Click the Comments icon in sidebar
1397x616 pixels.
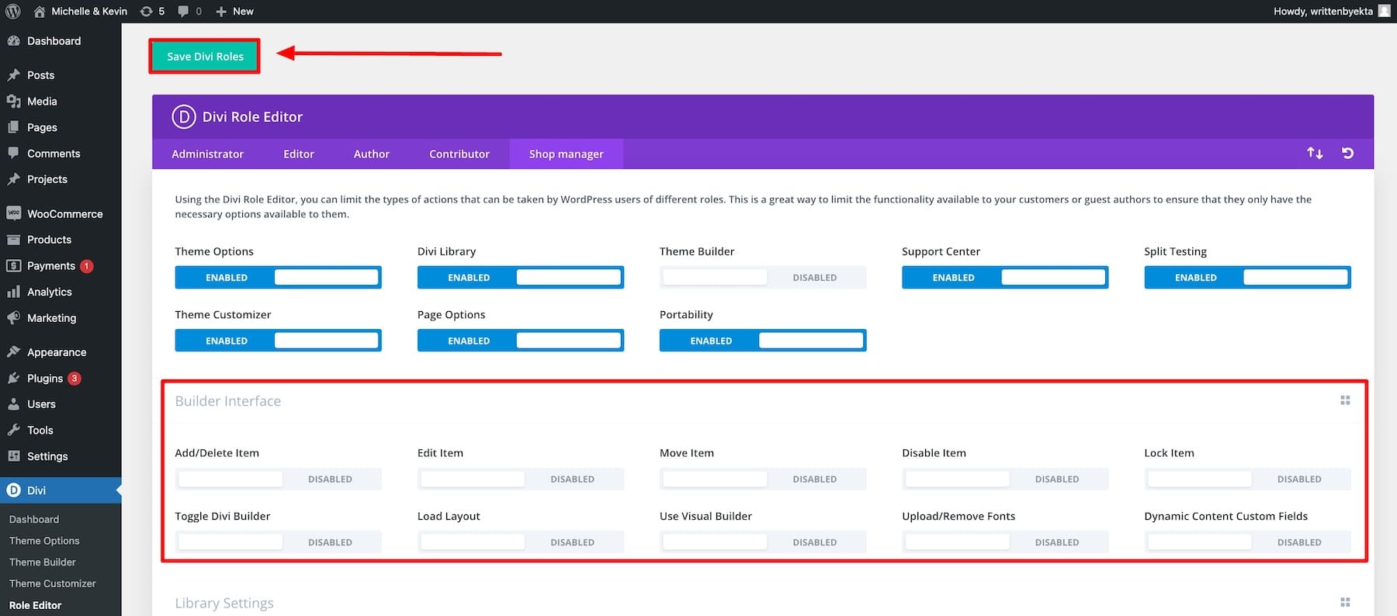13,154
